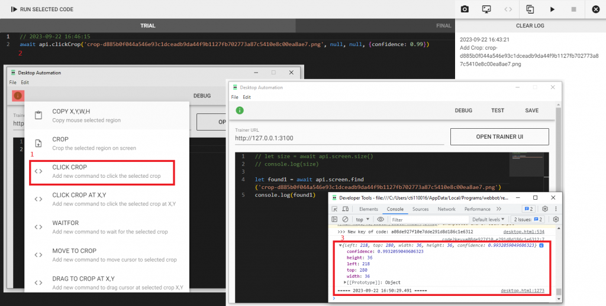Click DEBUG in the right Desktop Automation window
The image size is (606, 306).
pyautogui.click(x=463, y=110)
